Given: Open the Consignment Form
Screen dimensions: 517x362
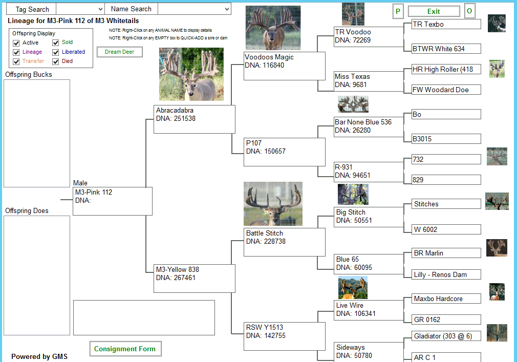Looking at the screenshot, I should click(125, 349).
